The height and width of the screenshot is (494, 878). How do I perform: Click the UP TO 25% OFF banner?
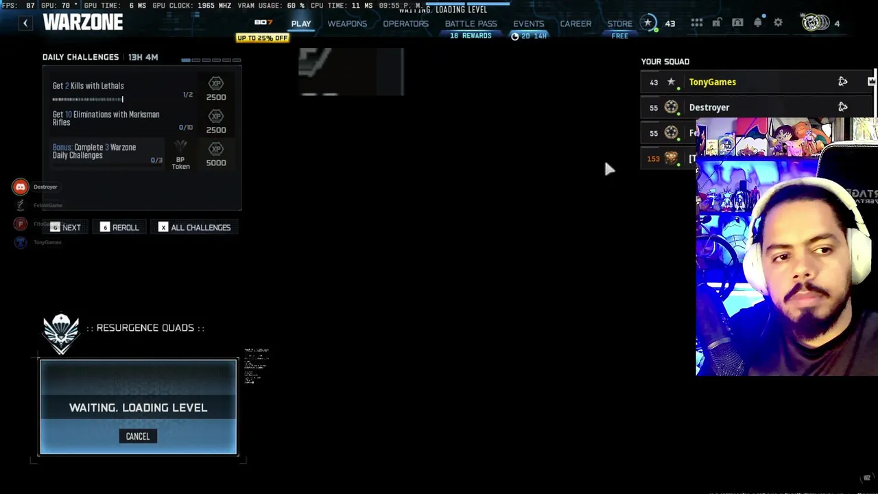pyautogui.click(x=262, y=38)
